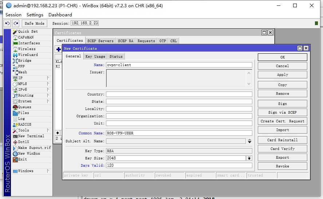The width and height of the screenshot is (323, 199).
Task: Toggle Safe Mode button
Action: [x=34, y=23]
